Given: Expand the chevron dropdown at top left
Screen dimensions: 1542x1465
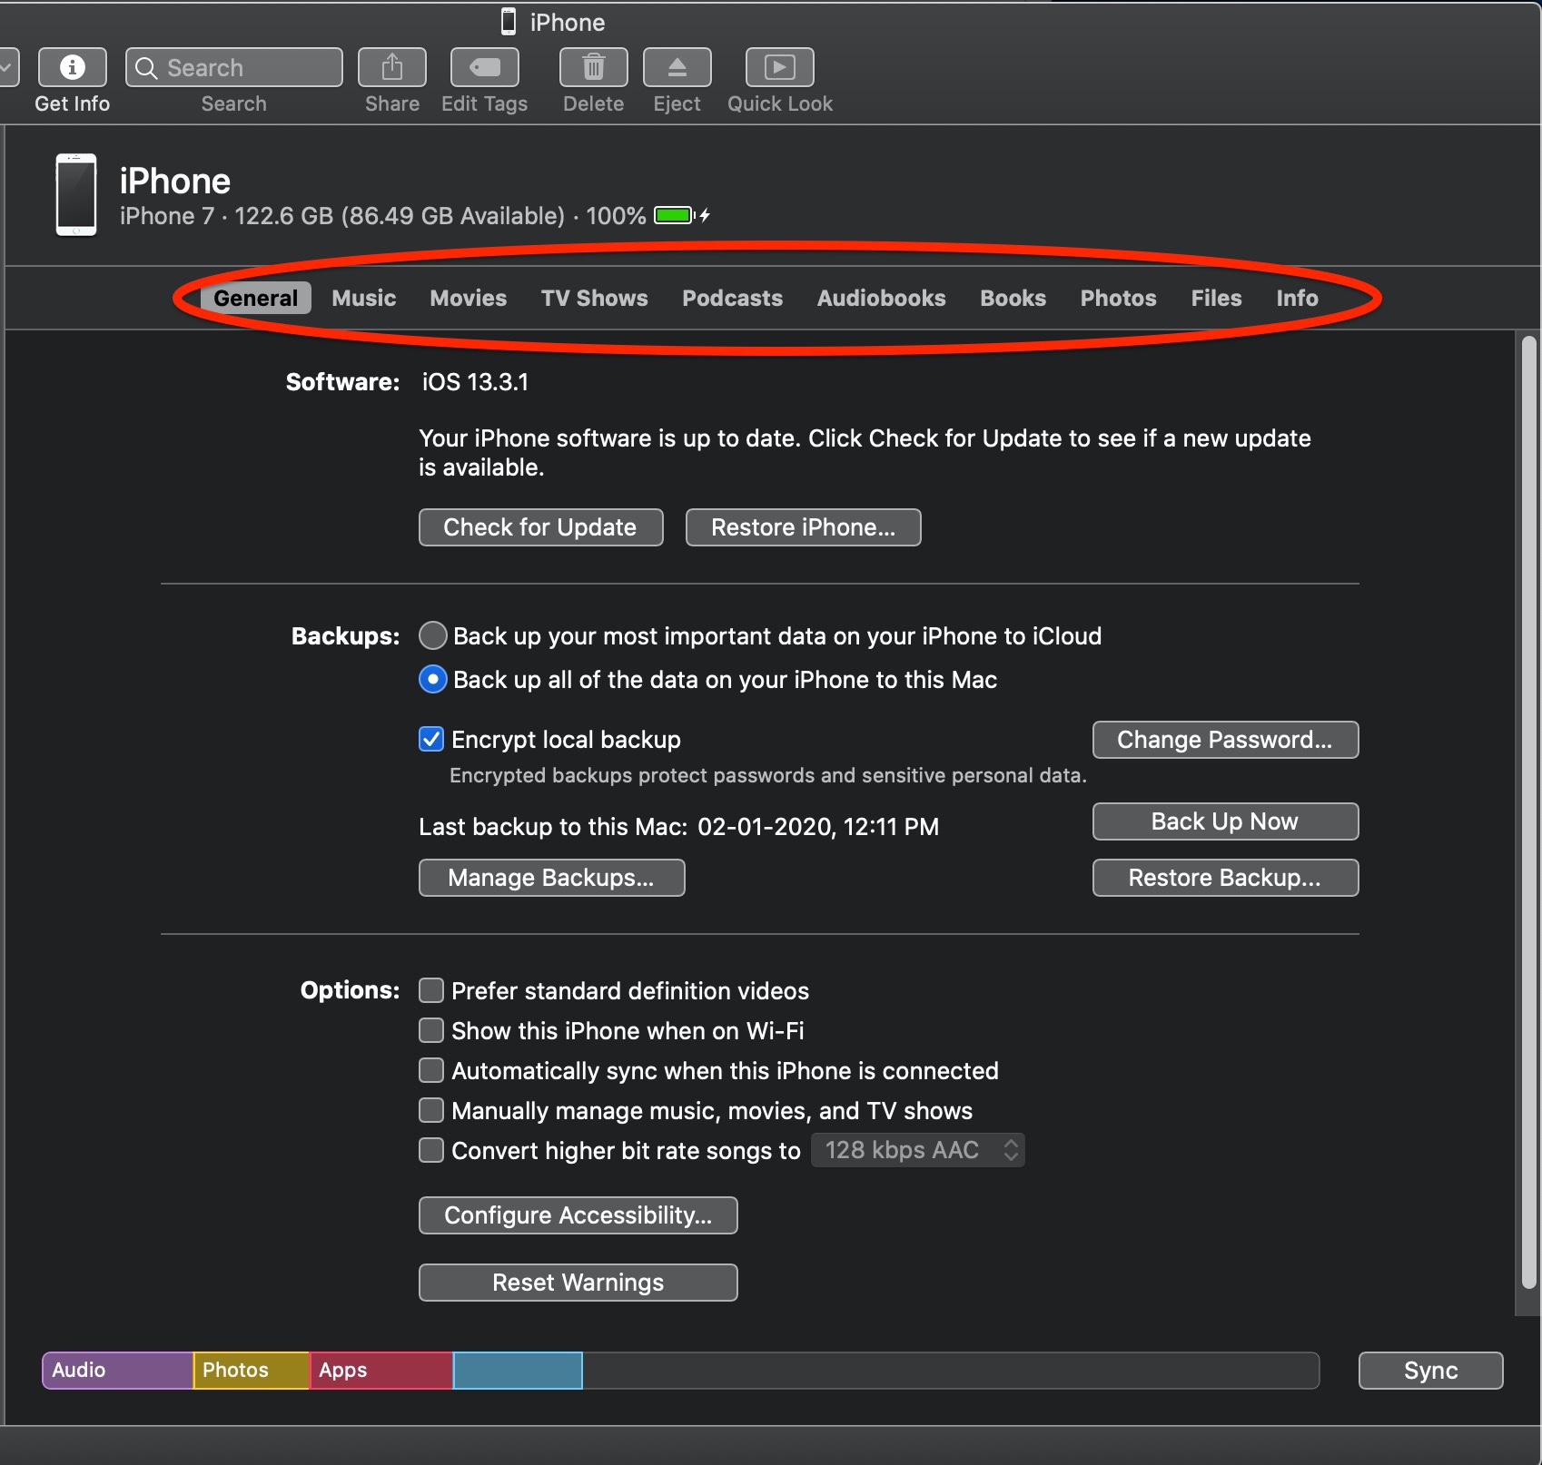Looking at the screenshot, I should [5, 66].
